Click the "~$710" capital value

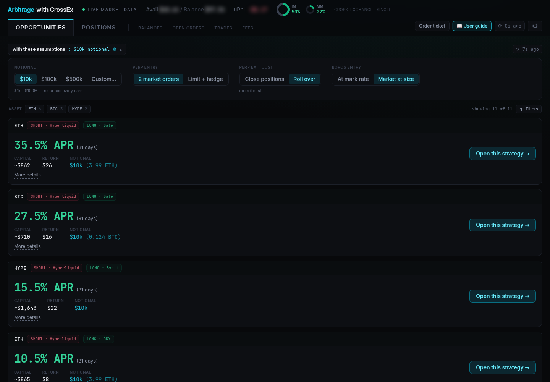pyautogui.click(x=22, y=237)
